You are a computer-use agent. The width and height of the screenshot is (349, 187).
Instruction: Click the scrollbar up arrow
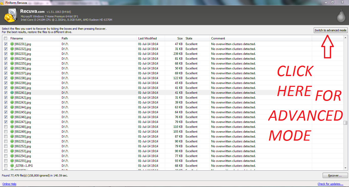point(345,38)
